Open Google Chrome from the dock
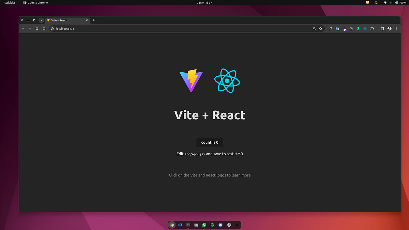409x230 pixels. point(172,225)
